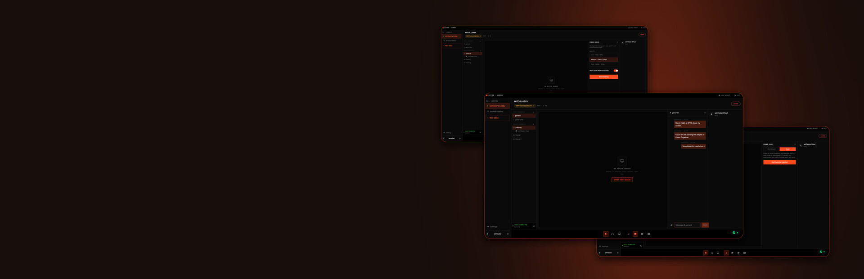Image resolution: width=864 pixels, height=279 pixels.
Task: Click Exit in the front window title bar
Action: point(738,95)
